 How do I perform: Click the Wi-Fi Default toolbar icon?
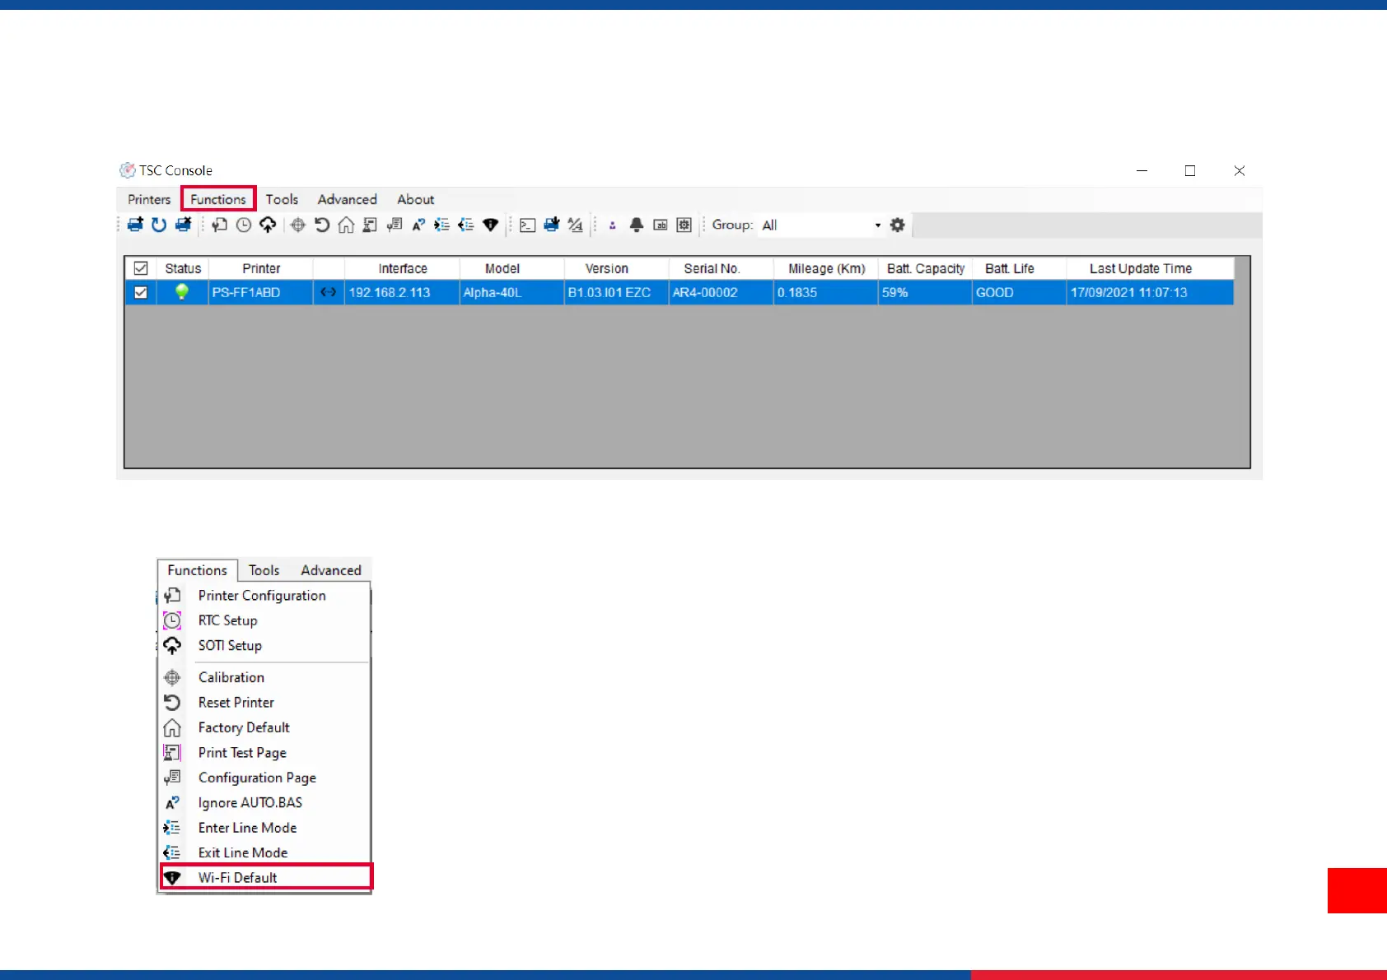[491, 225]
